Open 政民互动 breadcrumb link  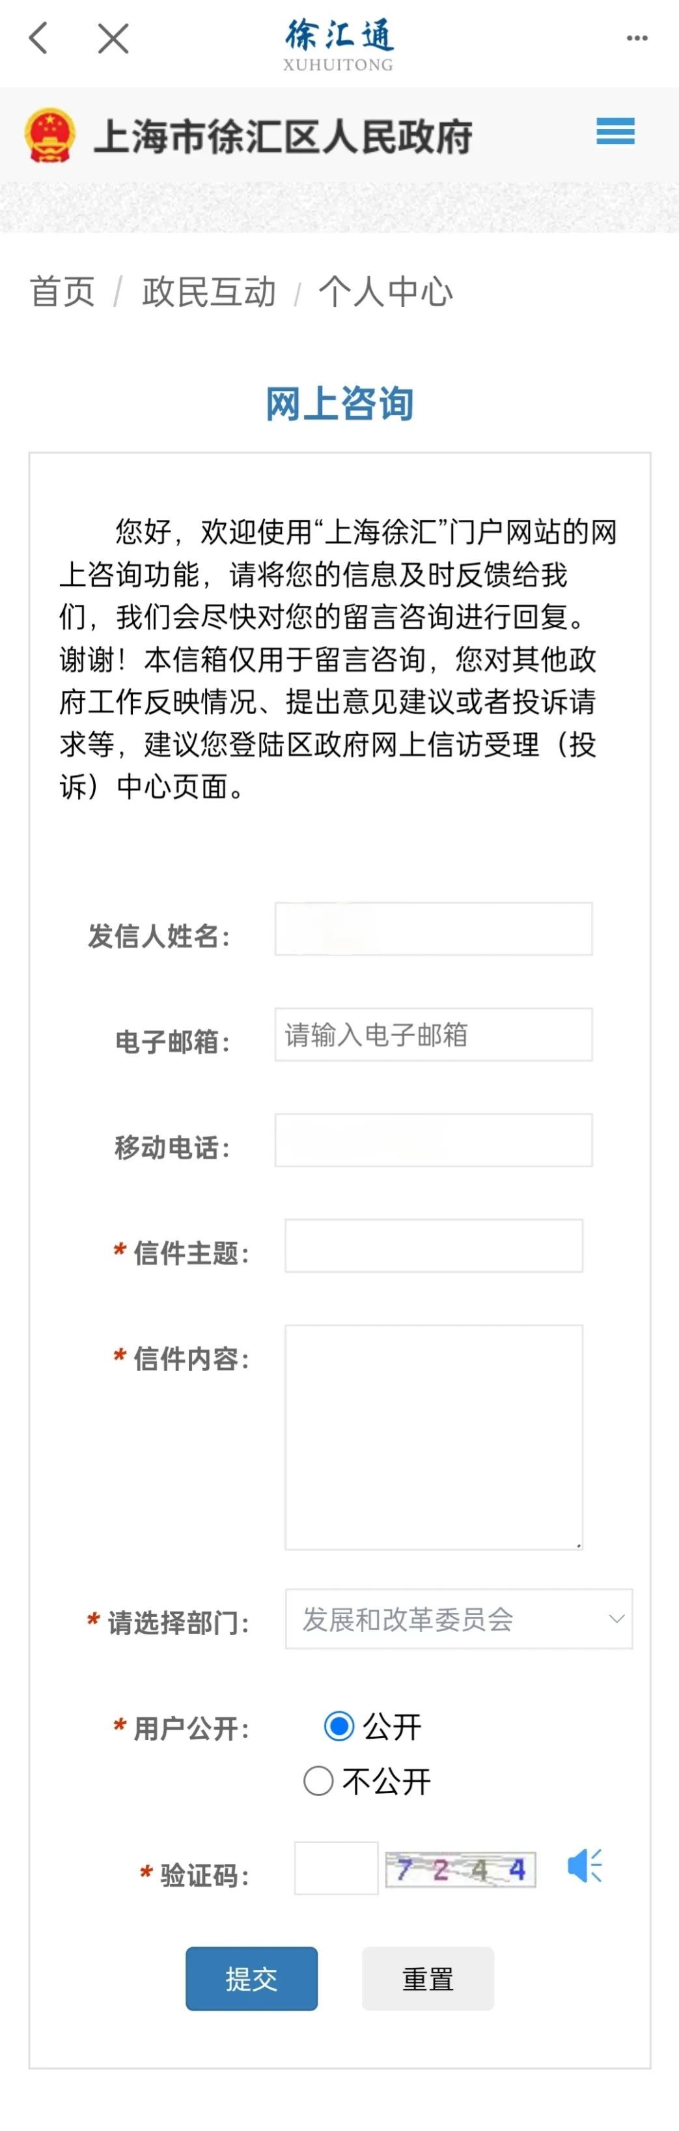pyautogui.click(x=209, y=292)
